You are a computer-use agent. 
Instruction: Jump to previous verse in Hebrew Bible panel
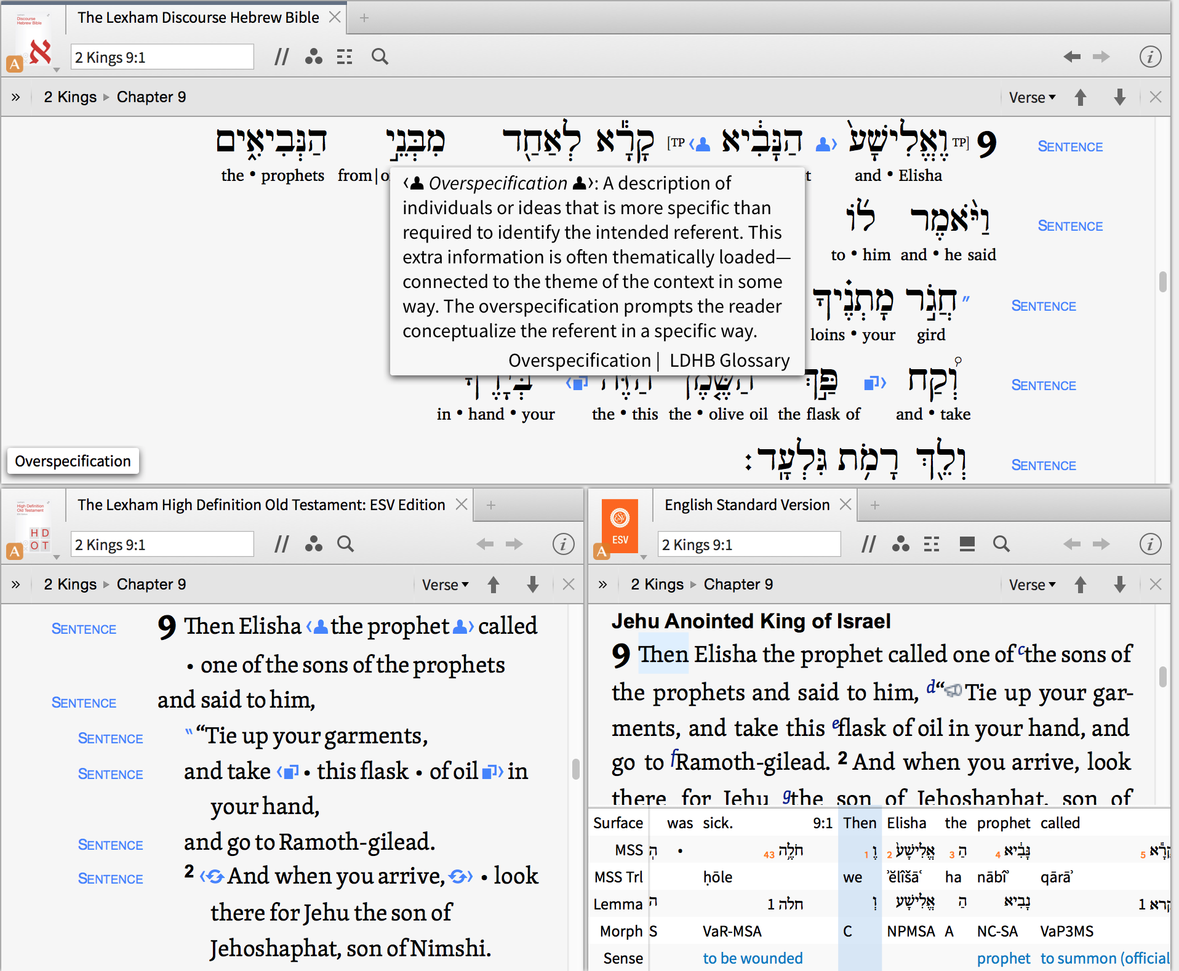point(1081,97)
